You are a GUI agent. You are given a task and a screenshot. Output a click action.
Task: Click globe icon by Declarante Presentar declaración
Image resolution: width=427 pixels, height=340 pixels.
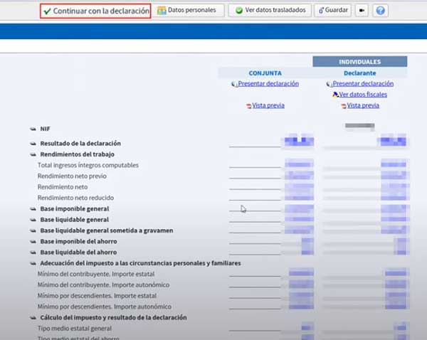click(330, 84)
